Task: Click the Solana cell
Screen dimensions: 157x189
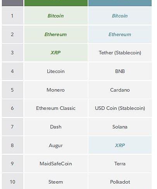Action: click(x=120, y=127)
